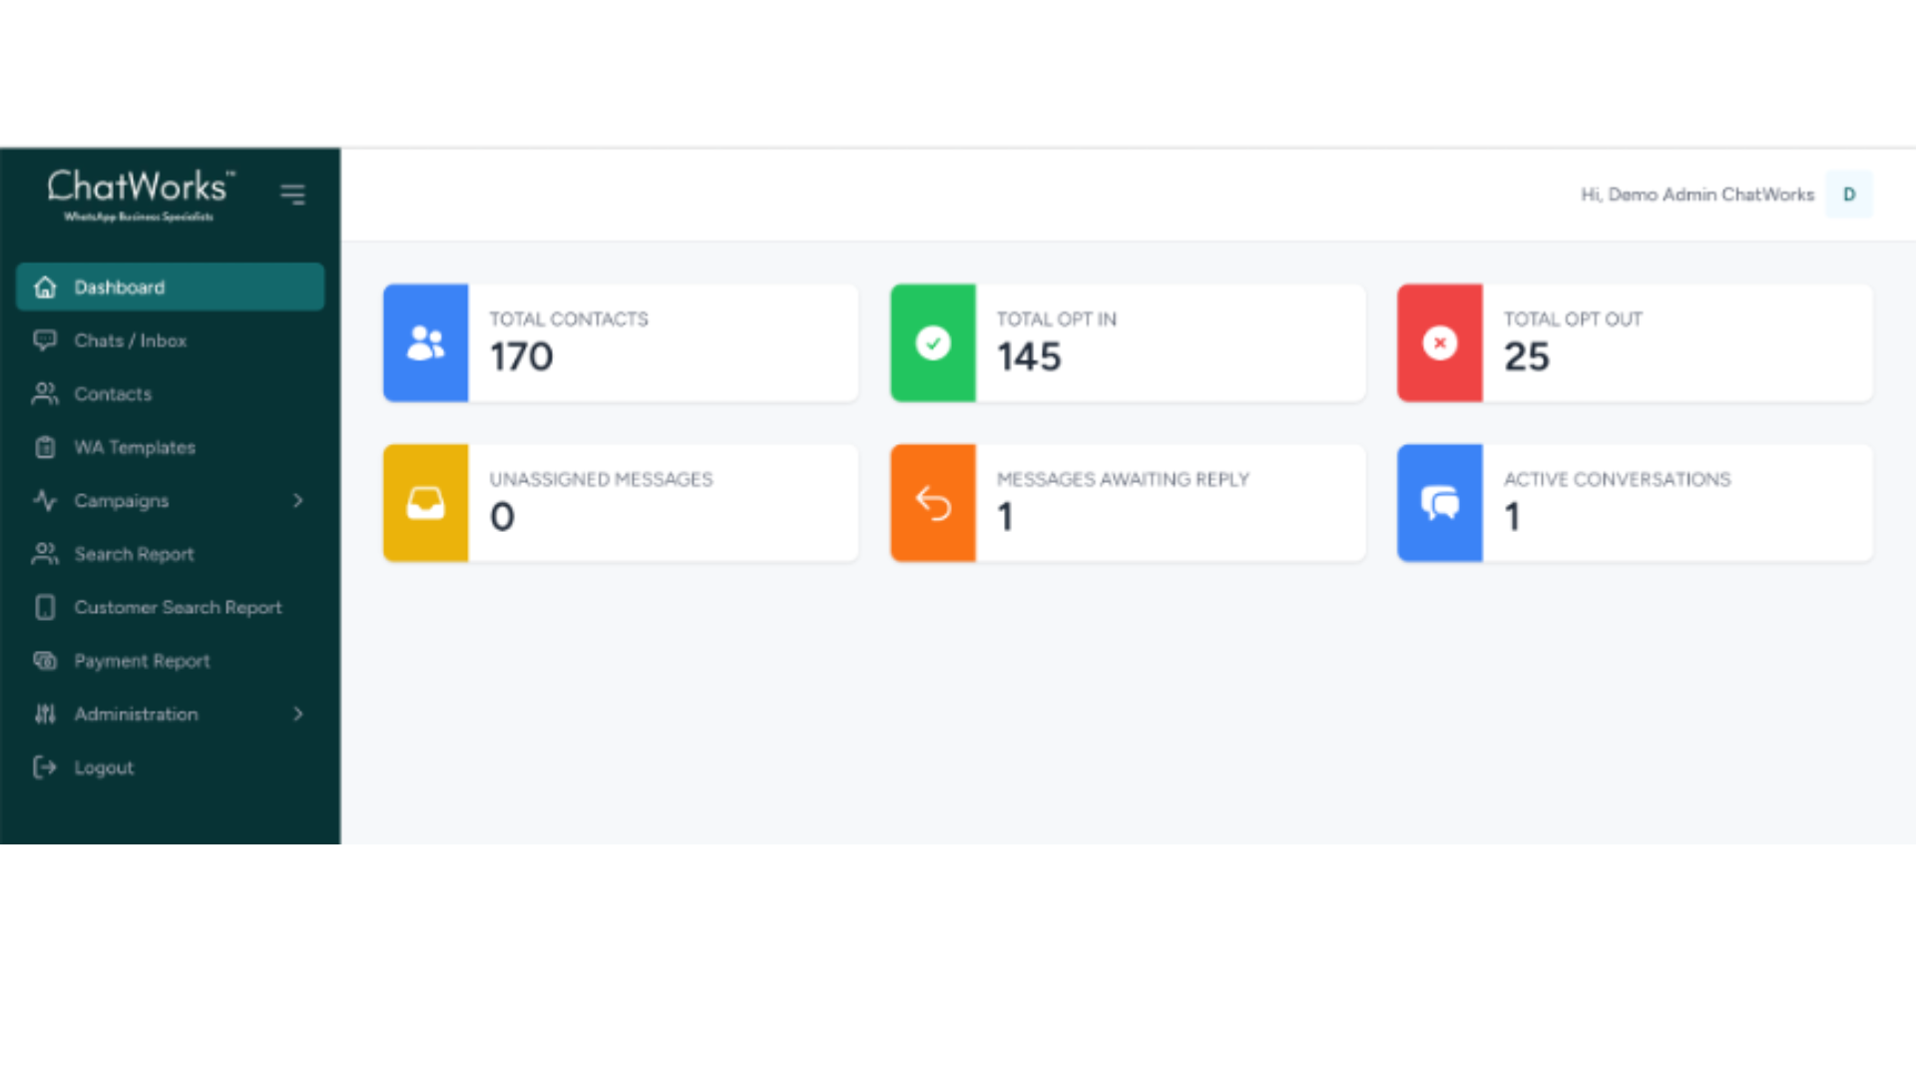Click the green Total Opt In checkmark icon

tap(933, 343)
